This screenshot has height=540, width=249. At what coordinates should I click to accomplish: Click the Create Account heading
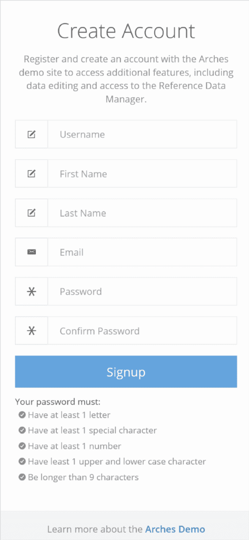[x=126, y=31]
